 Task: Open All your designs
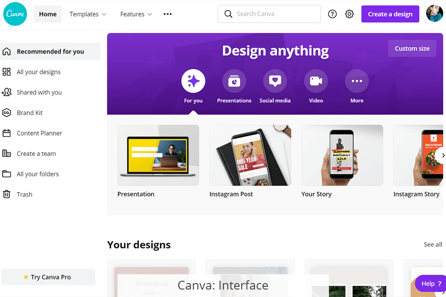(39, 72)
